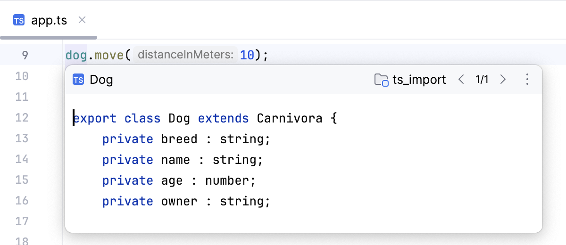Screen dimensions: 566x245
Task: Click the number 10 argument
Action: (x=247, y=55)
